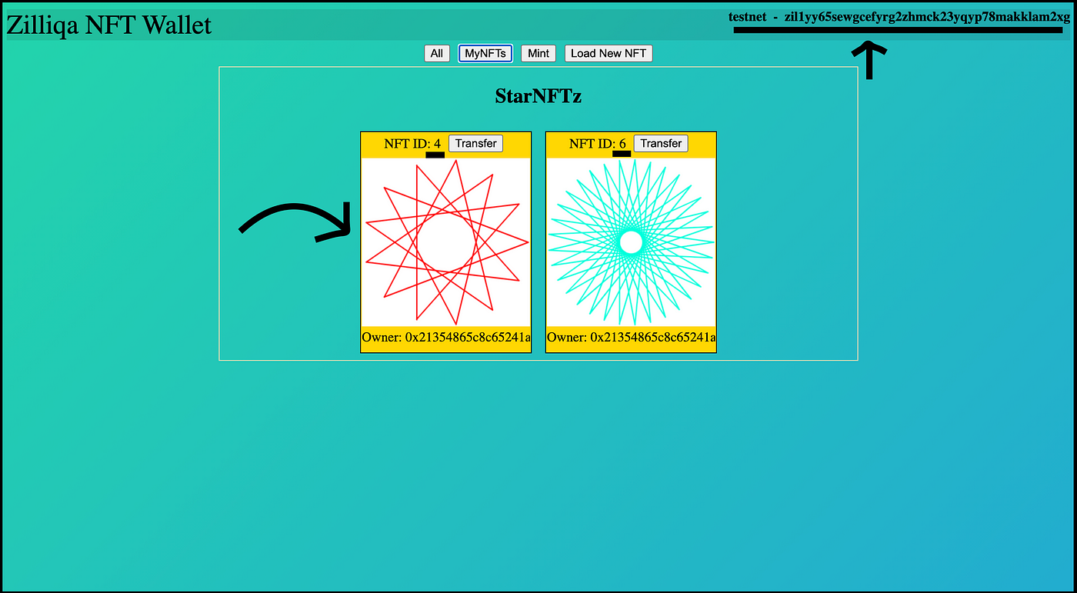Show all NFTs with the All button

[x=437, y=53]
